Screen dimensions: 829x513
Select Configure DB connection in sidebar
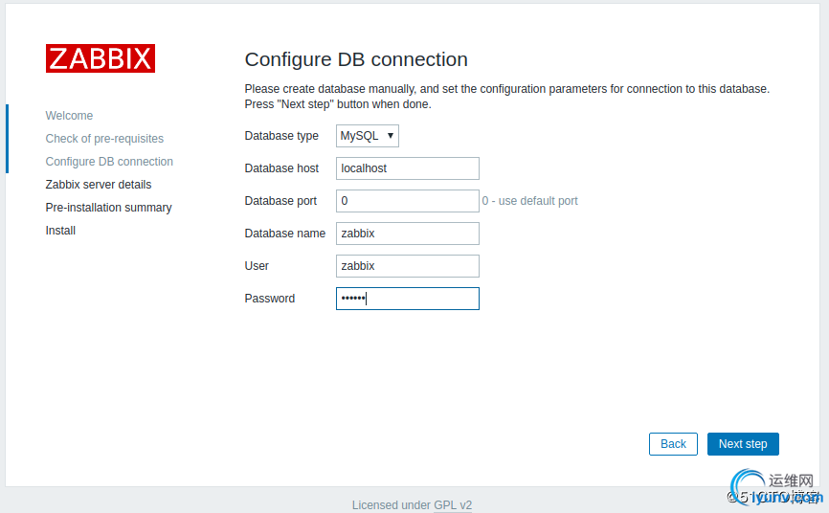(109, 162)
